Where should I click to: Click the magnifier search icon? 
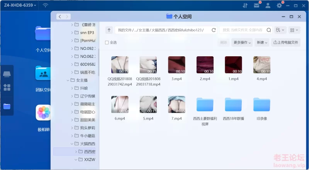(268, 30)
